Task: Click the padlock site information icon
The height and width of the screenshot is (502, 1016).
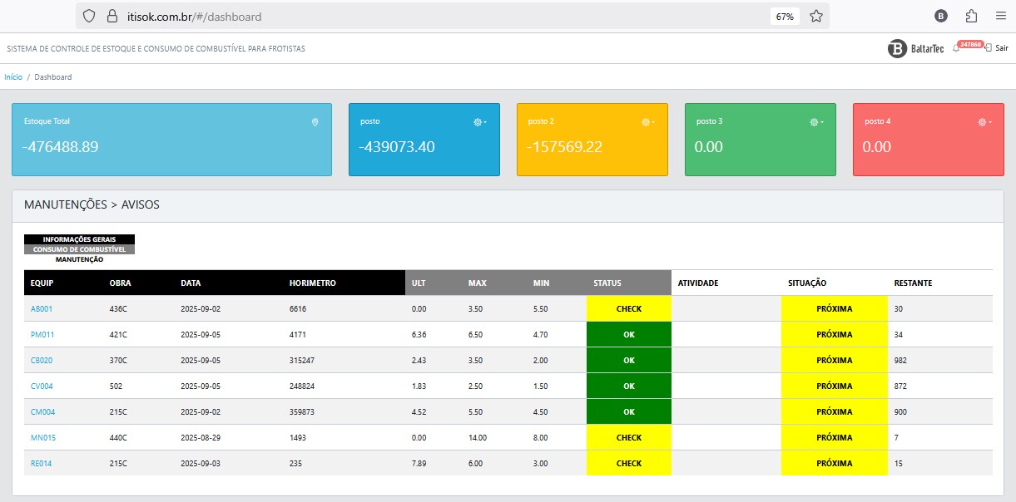Action: tap(112, 16)
